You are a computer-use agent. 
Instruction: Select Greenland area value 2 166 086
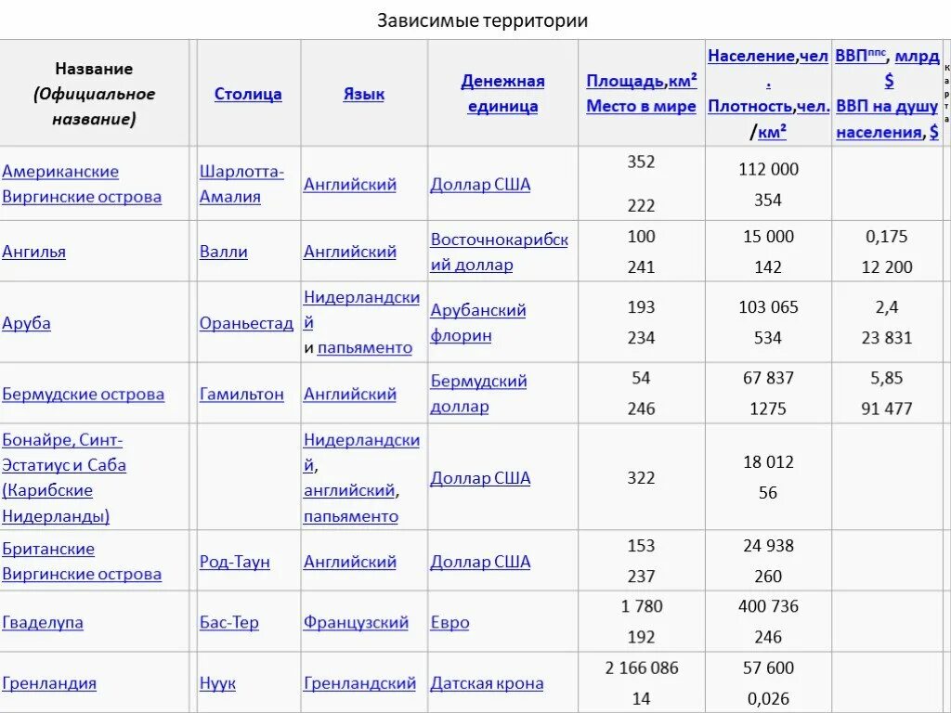pos(642,668)
